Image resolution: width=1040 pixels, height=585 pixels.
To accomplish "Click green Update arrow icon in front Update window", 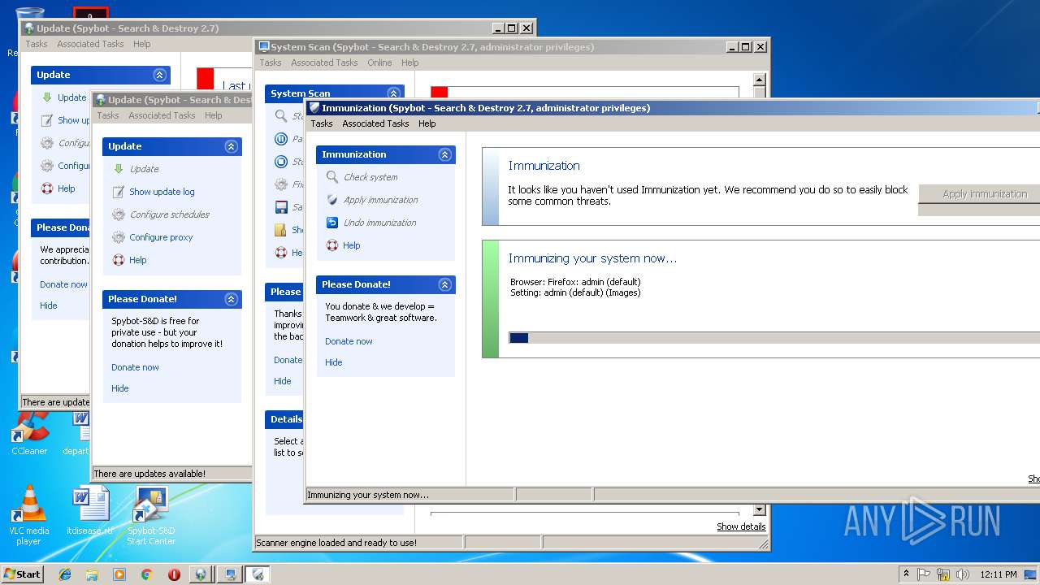I will tap(119, 169).
